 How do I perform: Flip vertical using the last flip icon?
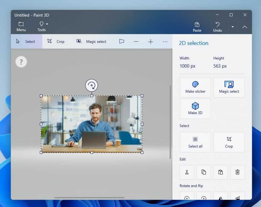pyautogui.click(x=237, y=196)
